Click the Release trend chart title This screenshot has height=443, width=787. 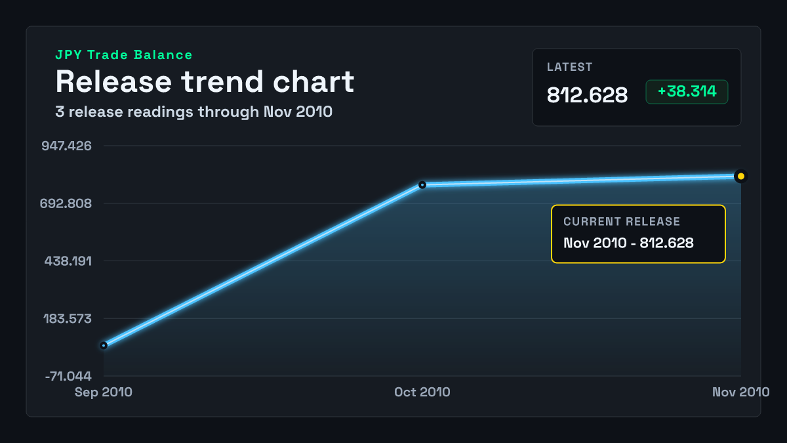[x=205, y=81]
